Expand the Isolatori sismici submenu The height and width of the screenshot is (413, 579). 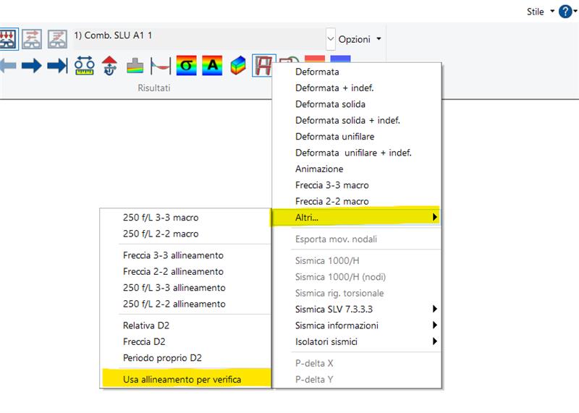(x=357, y=341)
